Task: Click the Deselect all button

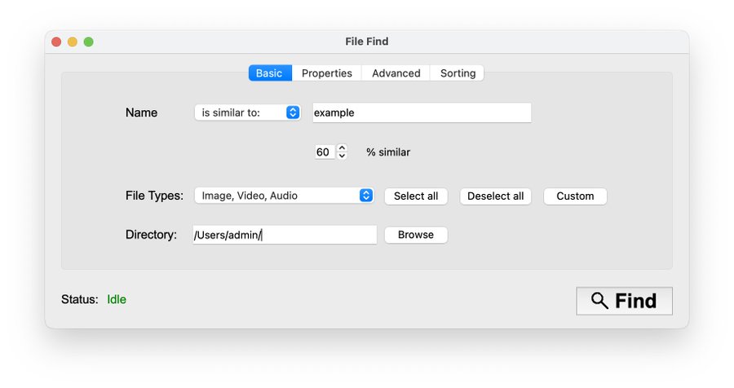Action: tap(495, 196)
